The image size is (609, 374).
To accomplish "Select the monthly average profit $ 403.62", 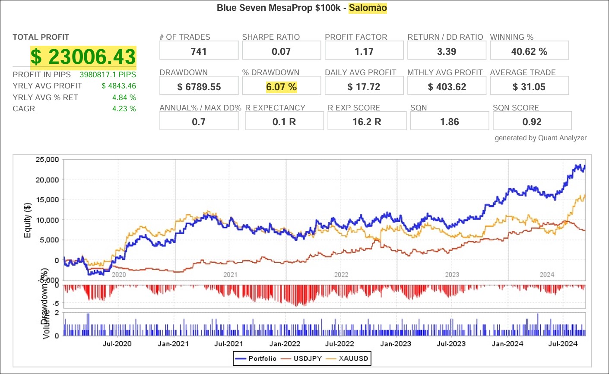I will (447, 87).
